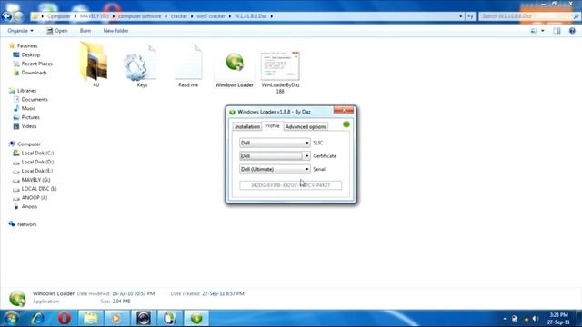
Task: Open the Documents library
Action: [x=35, y=99]
